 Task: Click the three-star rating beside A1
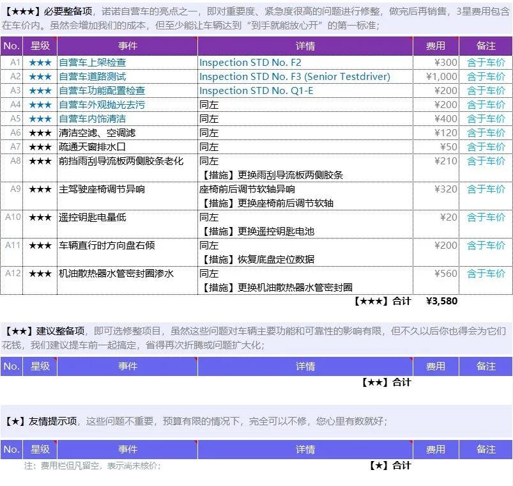pos(40,63)
